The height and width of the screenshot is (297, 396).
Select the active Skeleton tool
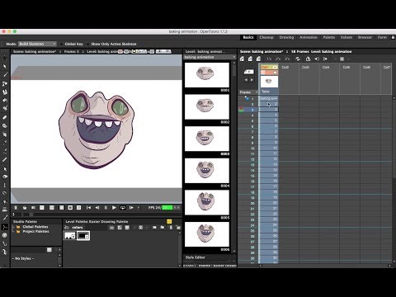4,227
